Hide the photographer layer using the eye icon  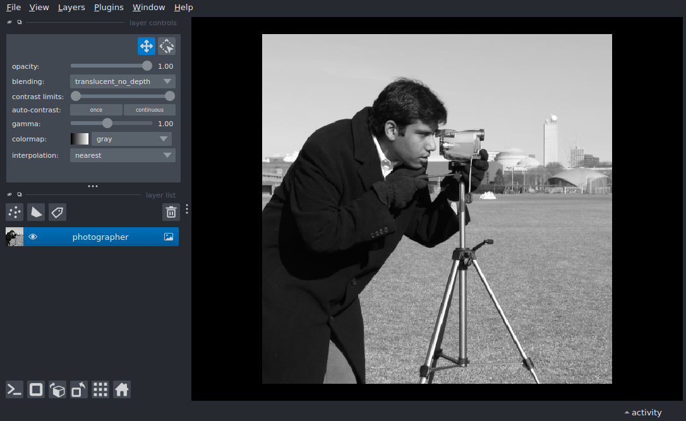coord(33,237)
